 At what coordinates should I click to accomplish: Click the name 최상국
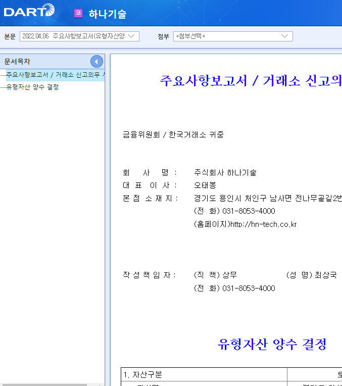pos(326,275)
